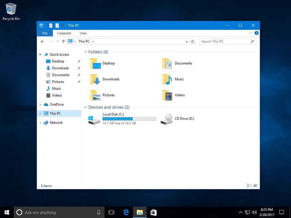Refresh the This PC view
This screenshot has width=291, height=218.
click(193, 41)
